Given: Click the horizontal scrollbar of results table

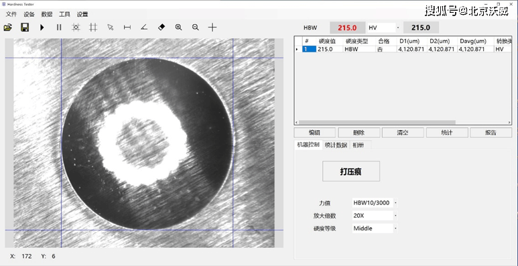Looking at the screenshot, I should [x=377, y=122].
